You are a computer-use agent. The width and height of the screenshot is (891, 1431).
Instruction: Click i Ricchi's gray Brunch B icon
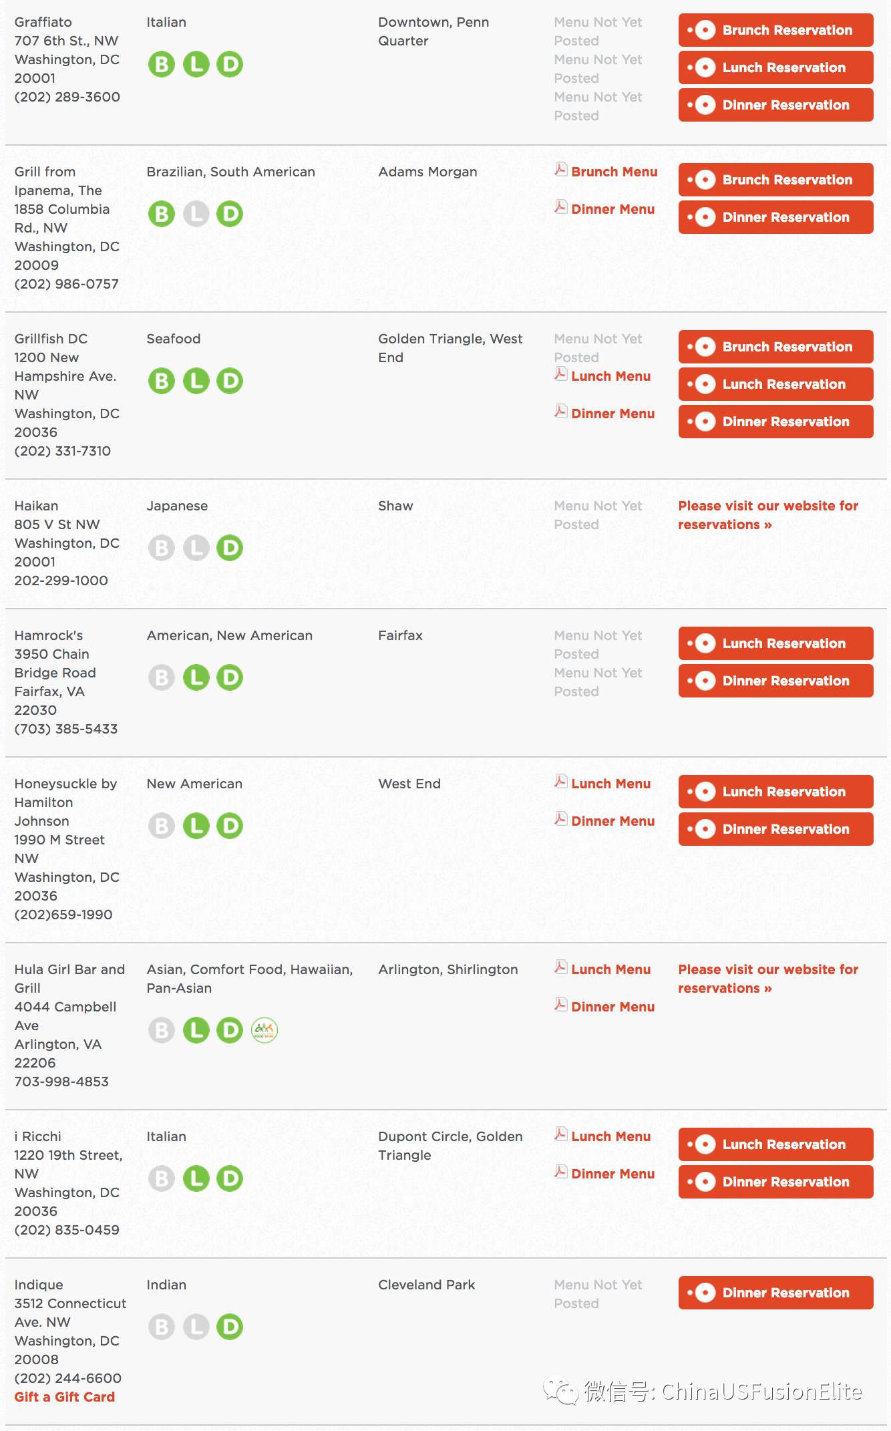point(161,1178)
